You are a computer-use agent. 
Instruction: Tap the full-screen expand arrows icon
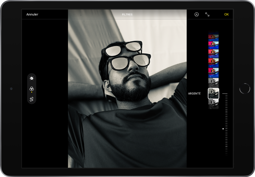point(207,14)
